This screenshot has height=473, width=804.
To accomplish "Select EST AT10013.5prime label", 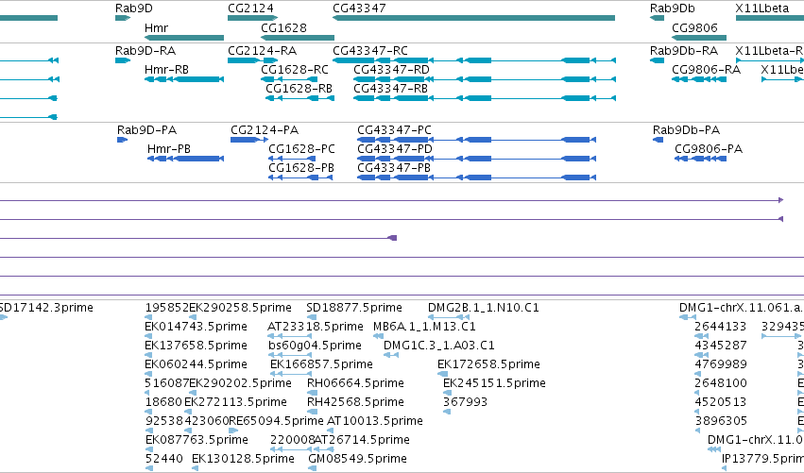I will 375,421.
